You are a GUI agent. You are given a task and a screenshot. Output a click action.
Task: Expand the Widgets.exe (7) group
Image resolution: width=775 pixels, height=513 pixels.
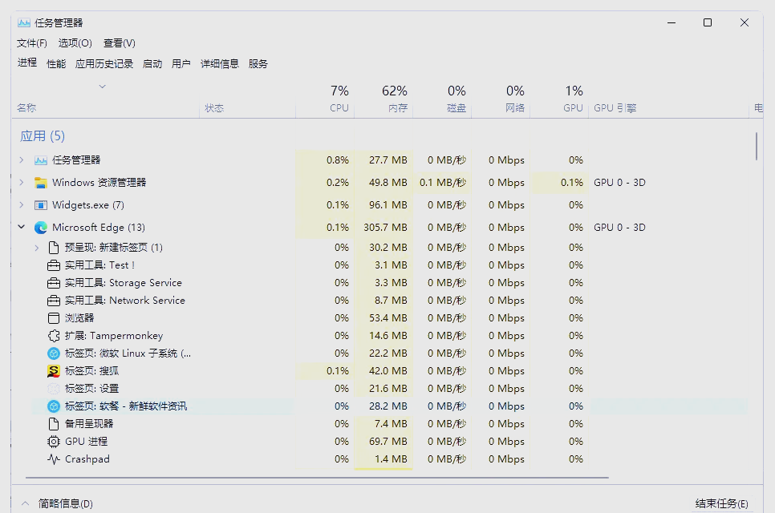click(21, 204)
